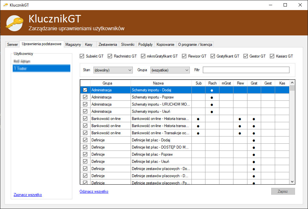
Task: Toggle the Subiekt GT checkbox
Action: (82, 56)
